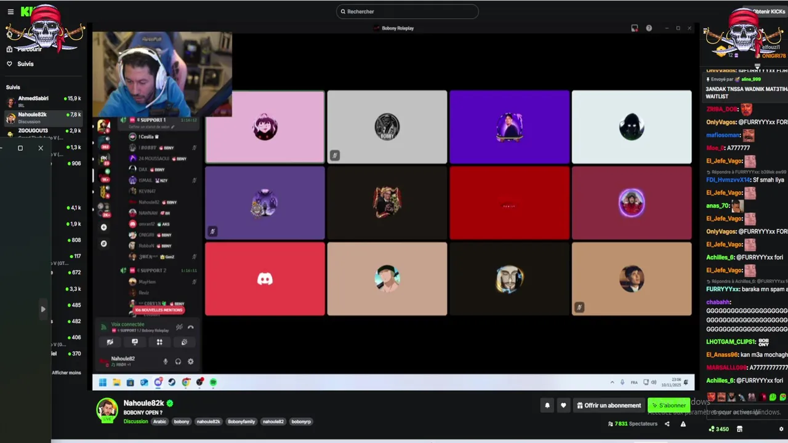The height and width of the screenshot is (443, 788).
Task: Toggle Discord headphones deafen icon
Action: [x=178, y=362]
